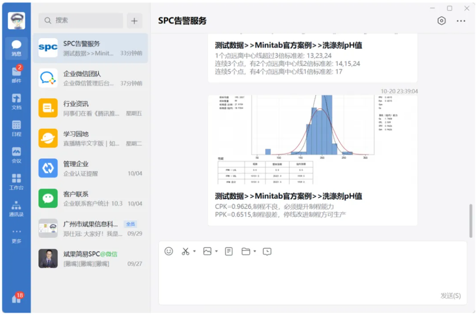
Task: Open the 企业微信团队 conversation
Action: [91, 78]
